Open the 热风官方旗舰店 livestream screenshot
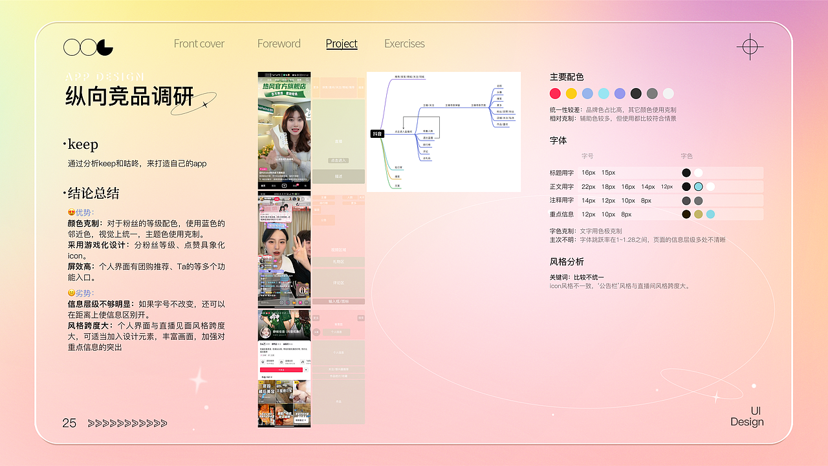 point(284,130)
